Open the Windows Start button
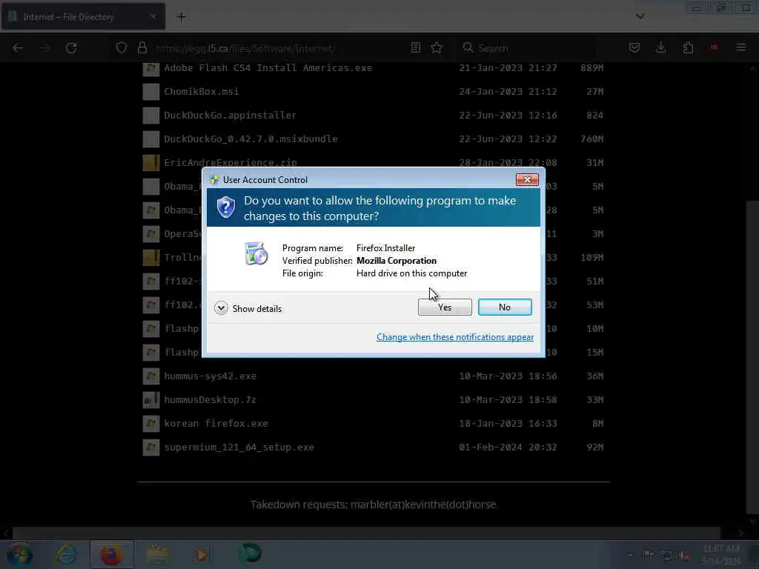Screen dimensions: 759x569 [20, 554]
